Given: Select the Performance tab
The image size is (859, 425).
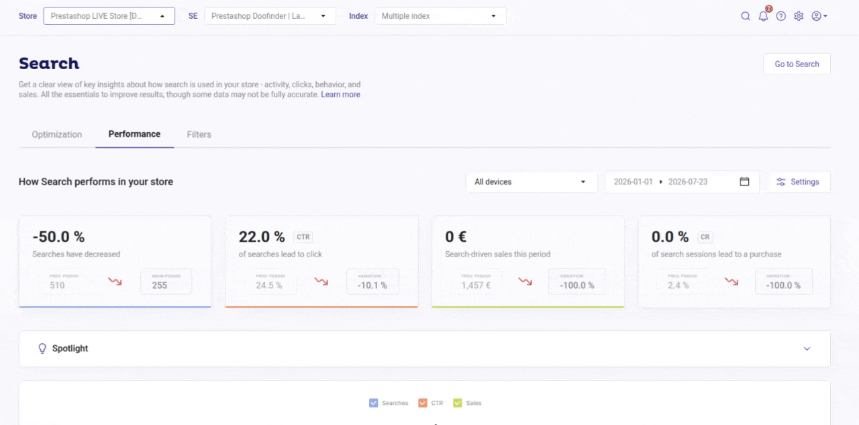Looking at the screenshot, I should (x=134, y=134).
